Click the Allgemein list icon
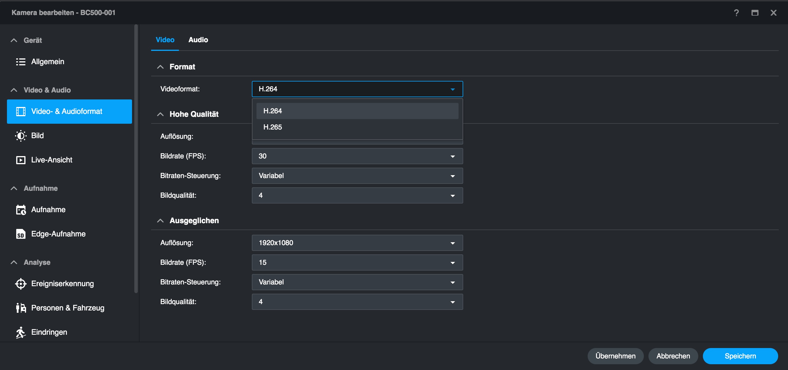 coord(21,62)
